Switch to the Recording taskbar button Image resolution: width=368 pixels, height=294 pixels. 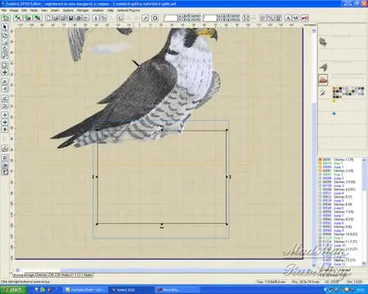pos(177,290)
